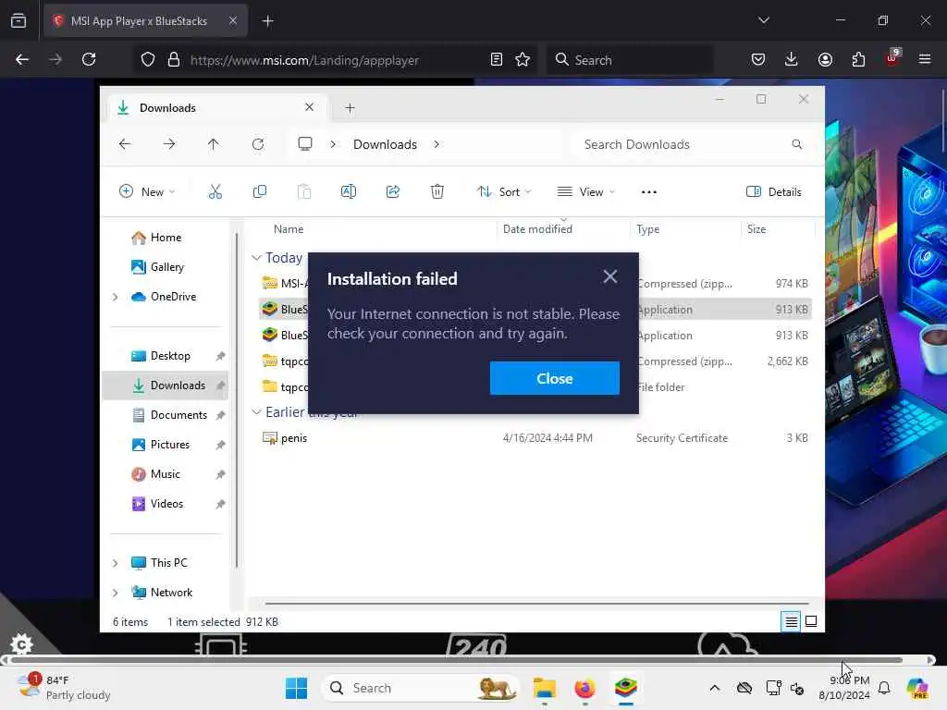The image size is (947, 710).
Task: Expand the chevron after Downloads in address bar
Action: pyautogui.click(x=437, y=144)
